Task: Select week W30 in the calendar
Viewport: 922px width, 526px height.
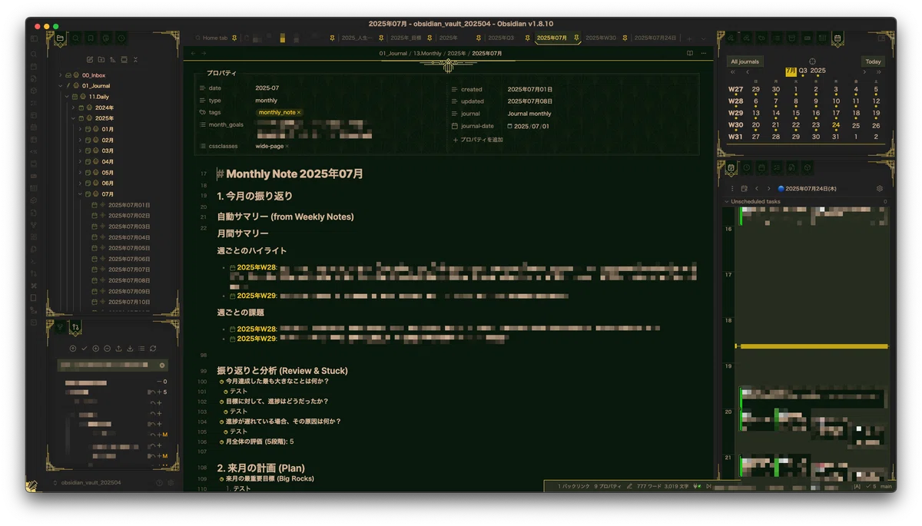Action: pos(735,124)
